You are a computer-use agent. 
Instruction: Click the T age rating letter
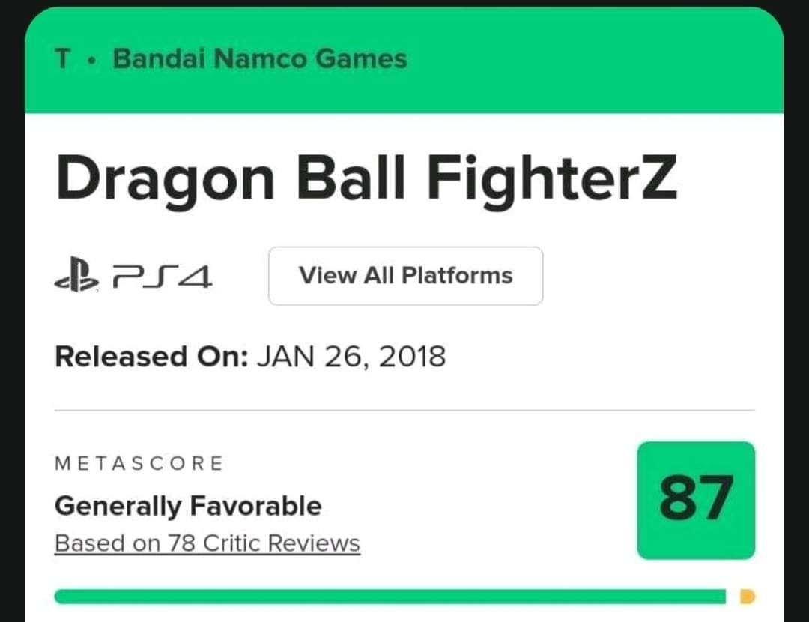pos(62,59)
